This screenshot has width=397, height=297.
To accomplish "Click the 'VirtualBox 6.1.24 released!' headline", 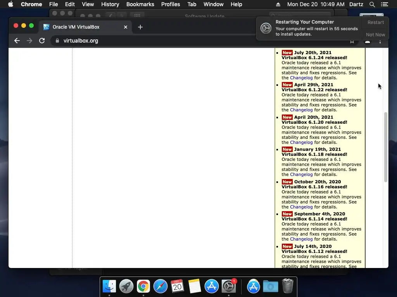I will 314,58.
